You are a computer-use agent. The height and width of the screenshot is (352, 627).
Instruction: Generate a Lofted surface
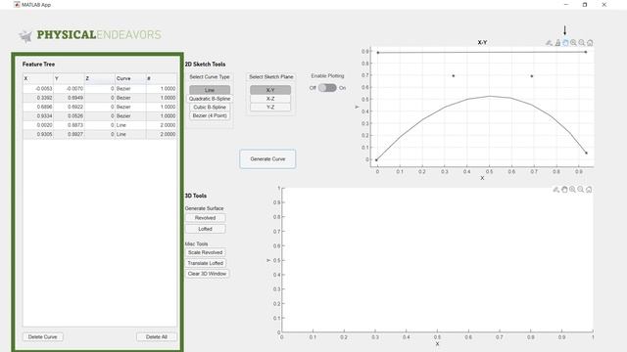pyautogui.click(x=205, y=229)
